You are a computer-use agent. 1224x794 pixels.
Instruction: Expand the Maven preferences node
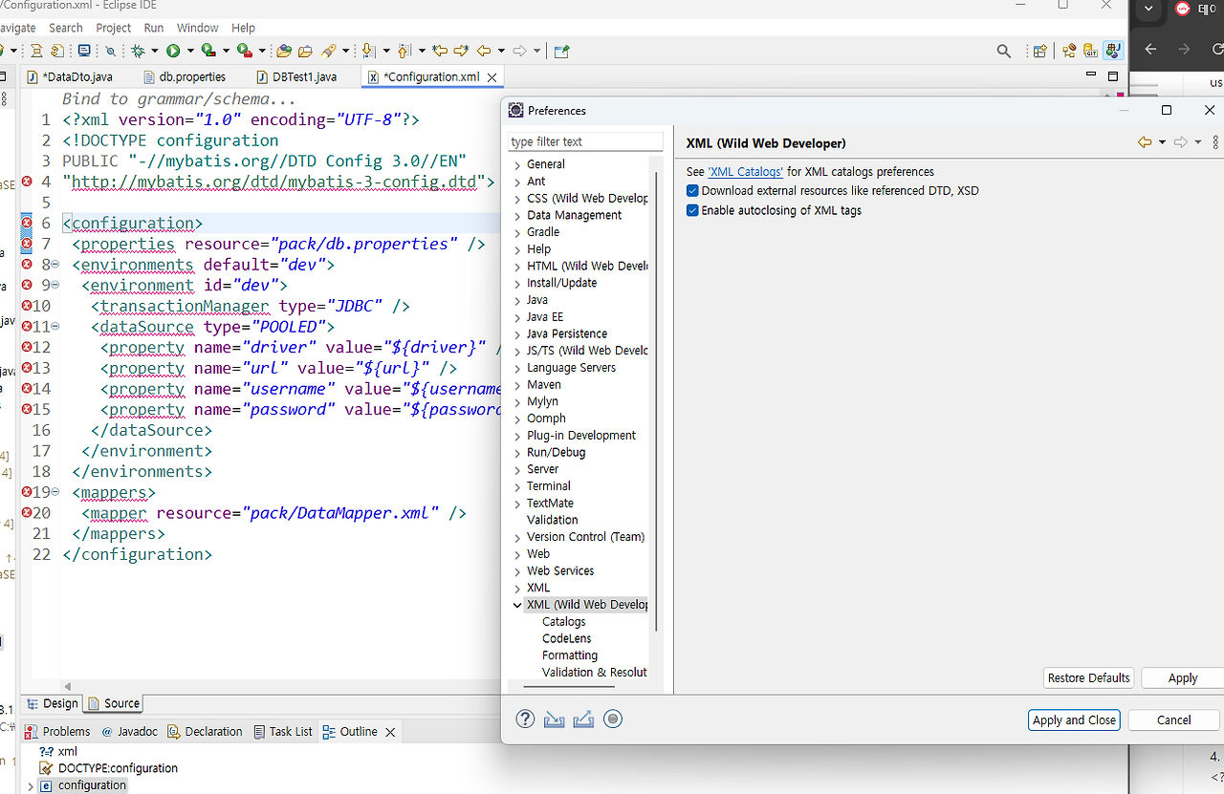click(517, 385)
